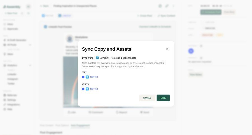The width and height of the screenshot is (252, 135).
Task: Click the Cancel button
Action: pyautogui.click(x=147, y=98)
